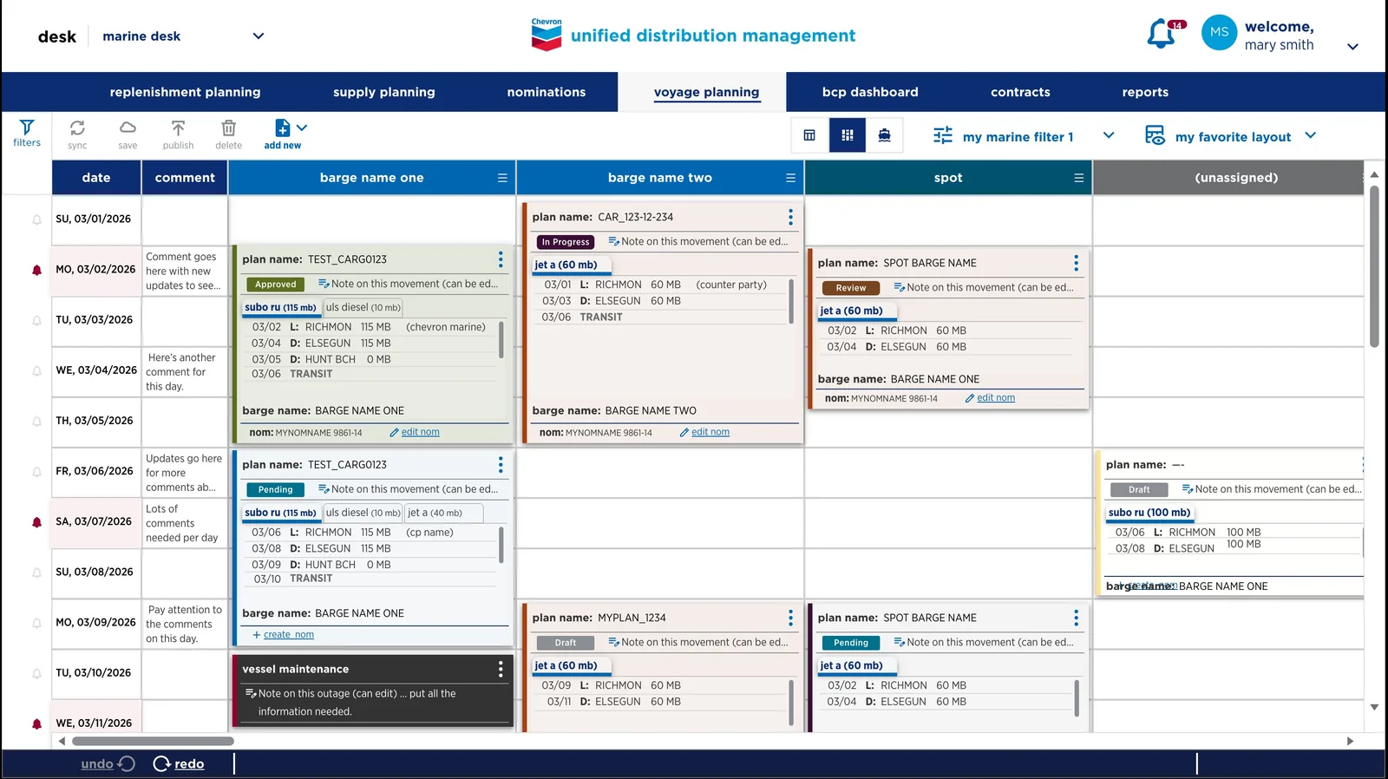Open options for Approved TEST_CARGO123 card
Image resolution: width=1388 pixels, height=779 pixels.
(x=501, y=259)
